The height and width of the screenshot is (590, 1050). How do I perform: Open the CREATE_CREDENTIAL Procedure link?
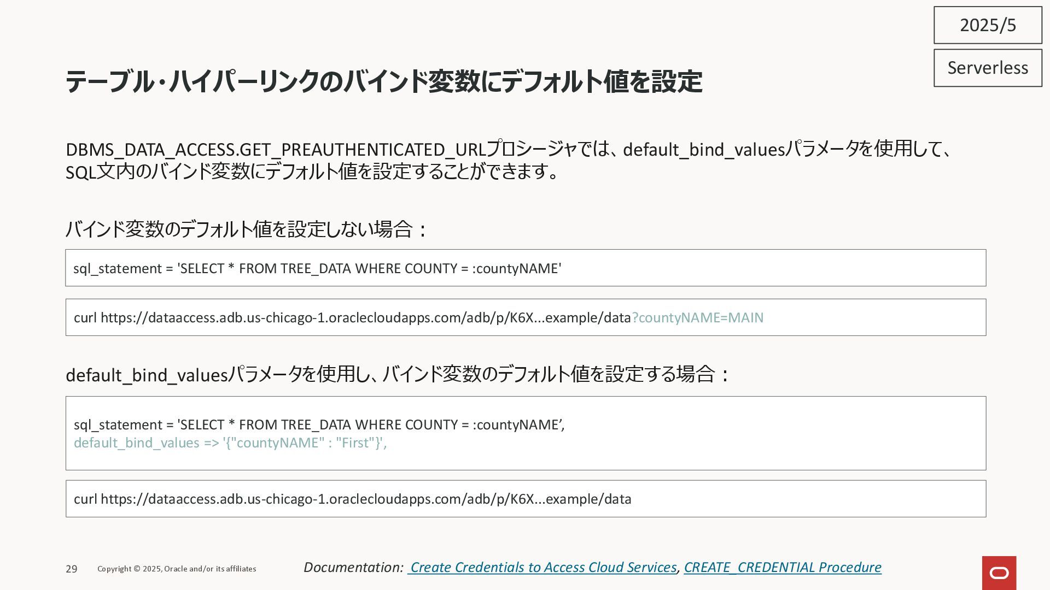click(x=782, y=567)
